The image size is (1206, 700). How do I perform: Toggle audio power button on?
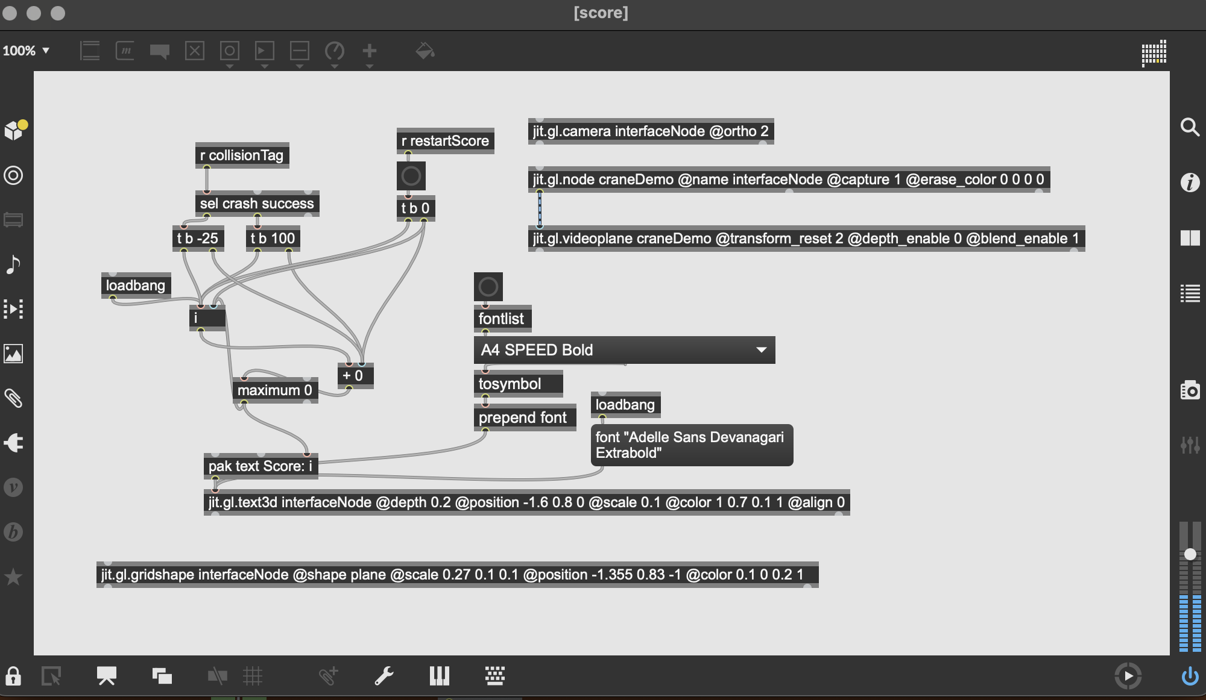[1190, 676]
